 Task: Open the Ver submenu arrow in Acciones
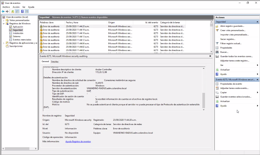point(257,65)
